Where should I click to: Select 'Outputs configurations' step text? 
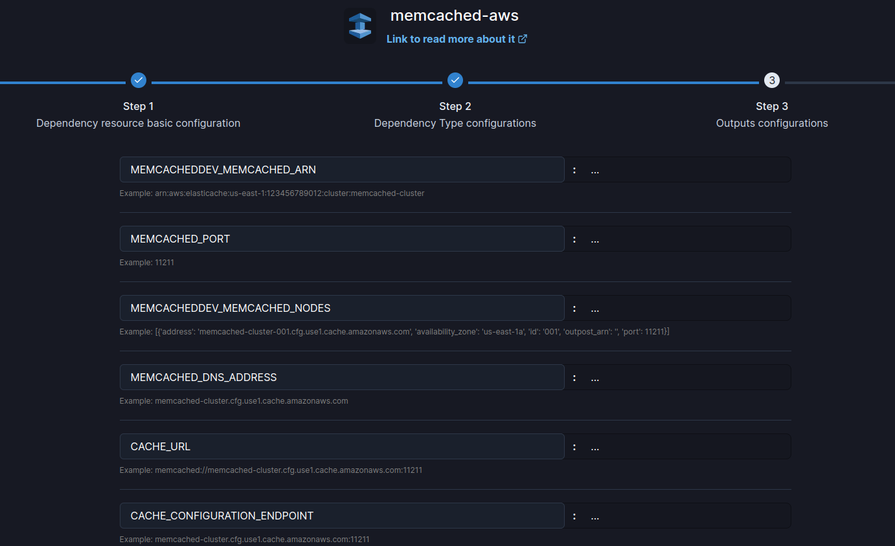(x=772, y=123)
